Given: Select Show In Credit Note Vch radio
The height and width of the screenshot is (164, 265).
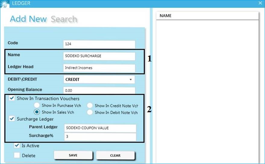Looking at the screenshot, I should 90,105.
